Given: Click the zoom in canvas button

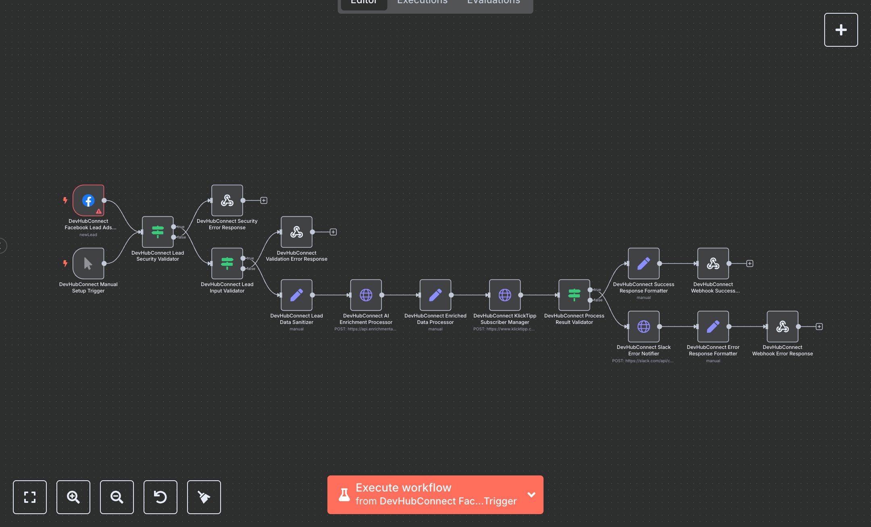Looking at the screenshot, I should point(73,497).
